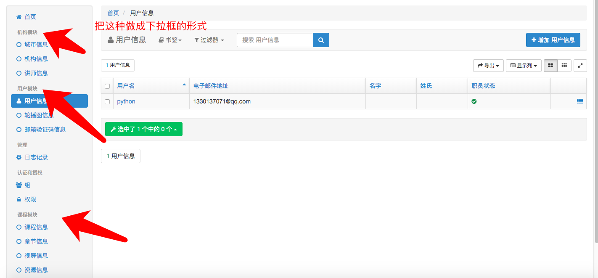Click the fullscreen expand arrows icon in toolbar

click(x=580, y=65)
